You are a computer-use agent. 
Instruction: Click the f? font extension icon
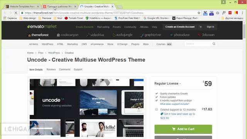224,13
